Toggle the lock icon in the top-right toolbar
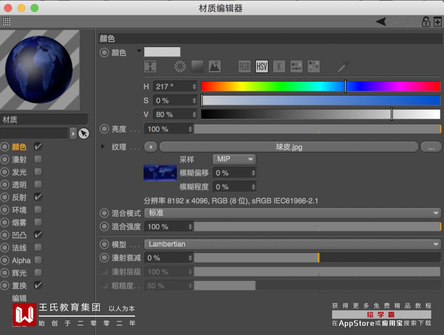Viewport: 444px width, 335px height. 426,21
